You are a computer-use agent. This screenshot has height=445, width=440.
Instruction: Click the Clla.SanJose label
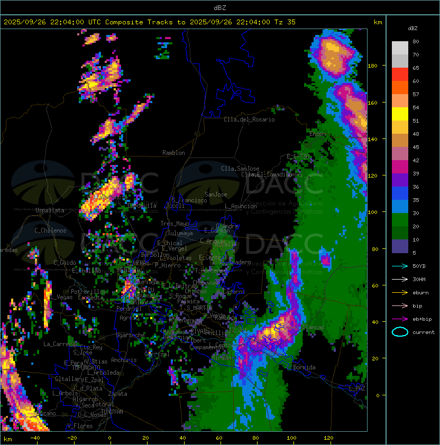(x=240, y=169)
